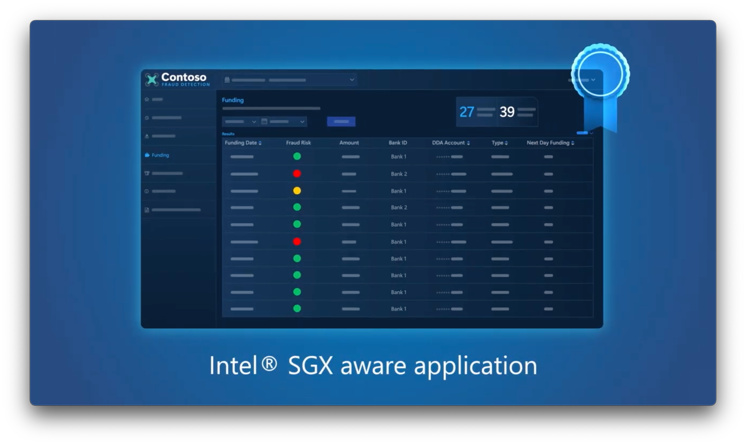Toggle sort on Next Day Funding column
746x445 pixels.
(x=572, y=143)
